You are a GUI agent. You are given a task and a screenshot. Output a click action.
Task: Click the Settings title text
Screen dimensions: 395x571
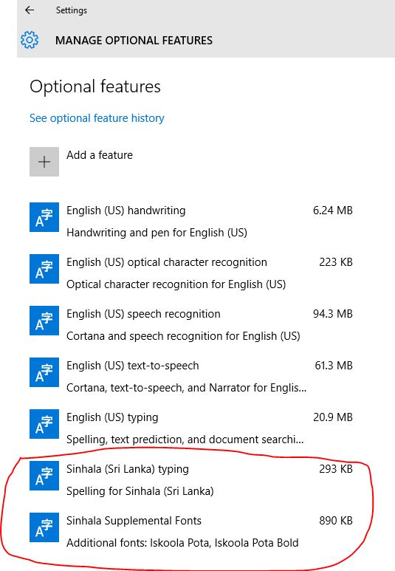(x=72, y=10)
